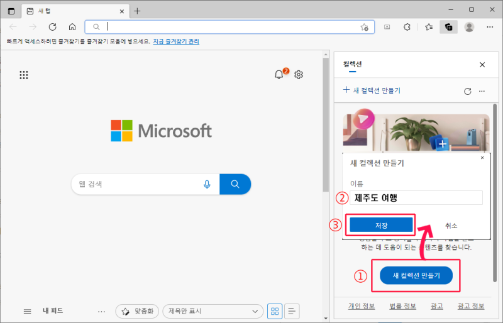Open the 광고 정보 link

pyautogui.click(x=471, y=306)
